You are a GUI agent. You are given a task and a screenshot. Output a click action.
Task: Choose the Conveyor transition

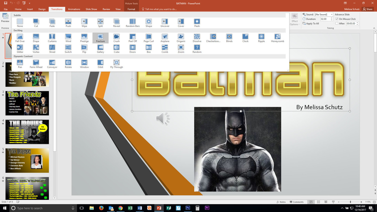(52, 64)
